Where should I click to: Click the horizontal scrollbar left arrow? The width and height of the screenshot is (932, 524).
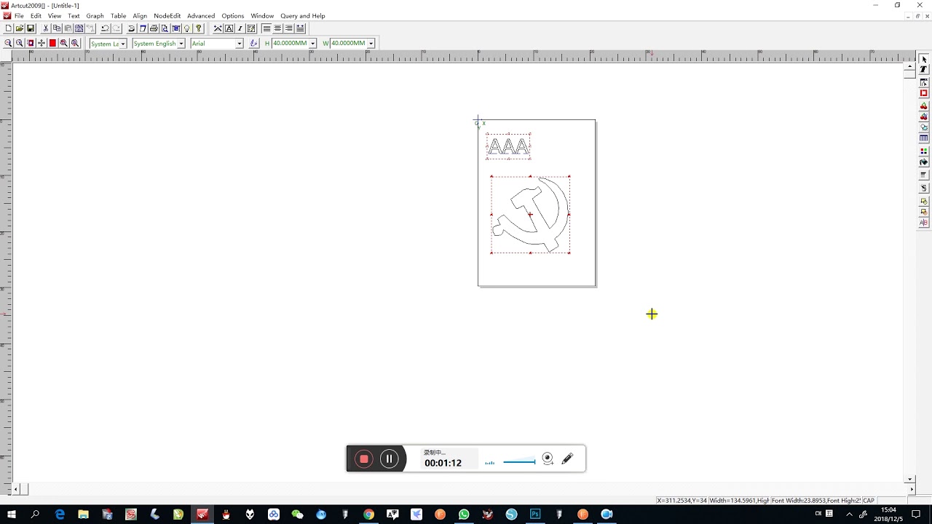click(x=17, y=489)
